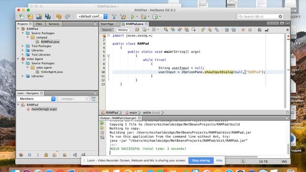306x172 pixels.
Task: Click the magnifier Find Selection editor icon
Action: 166,30
